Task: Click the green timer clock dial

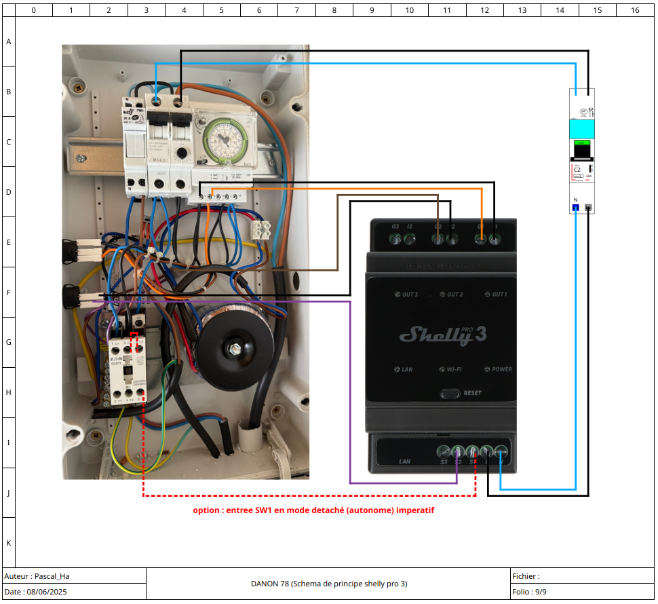Action: (x=225, y=140)
